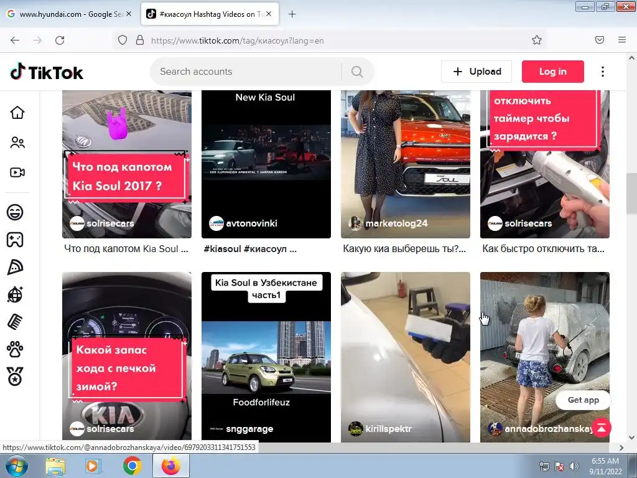Focus the Search accounts field
Image resolution: width=637 pixels, height=478 pixels.
pos(246,72)
